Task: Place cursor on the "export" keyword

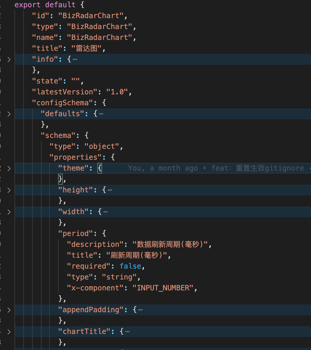Action: pos(27,5)
